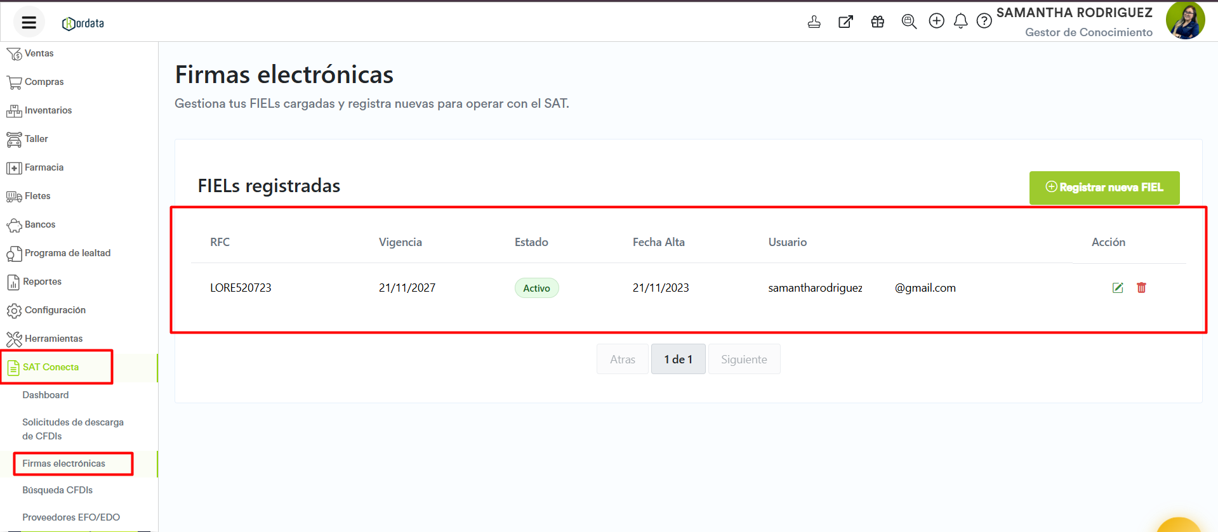Open the gift icon in header
This screenshot has height=532, width=1218.
877,22
